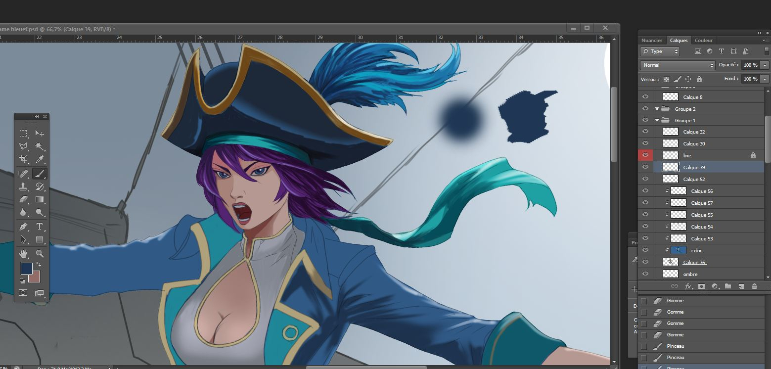Select the Horizontal Type tool in toolbox
Image resolution: width=771 pixels, height=369 pixels.
40,227
